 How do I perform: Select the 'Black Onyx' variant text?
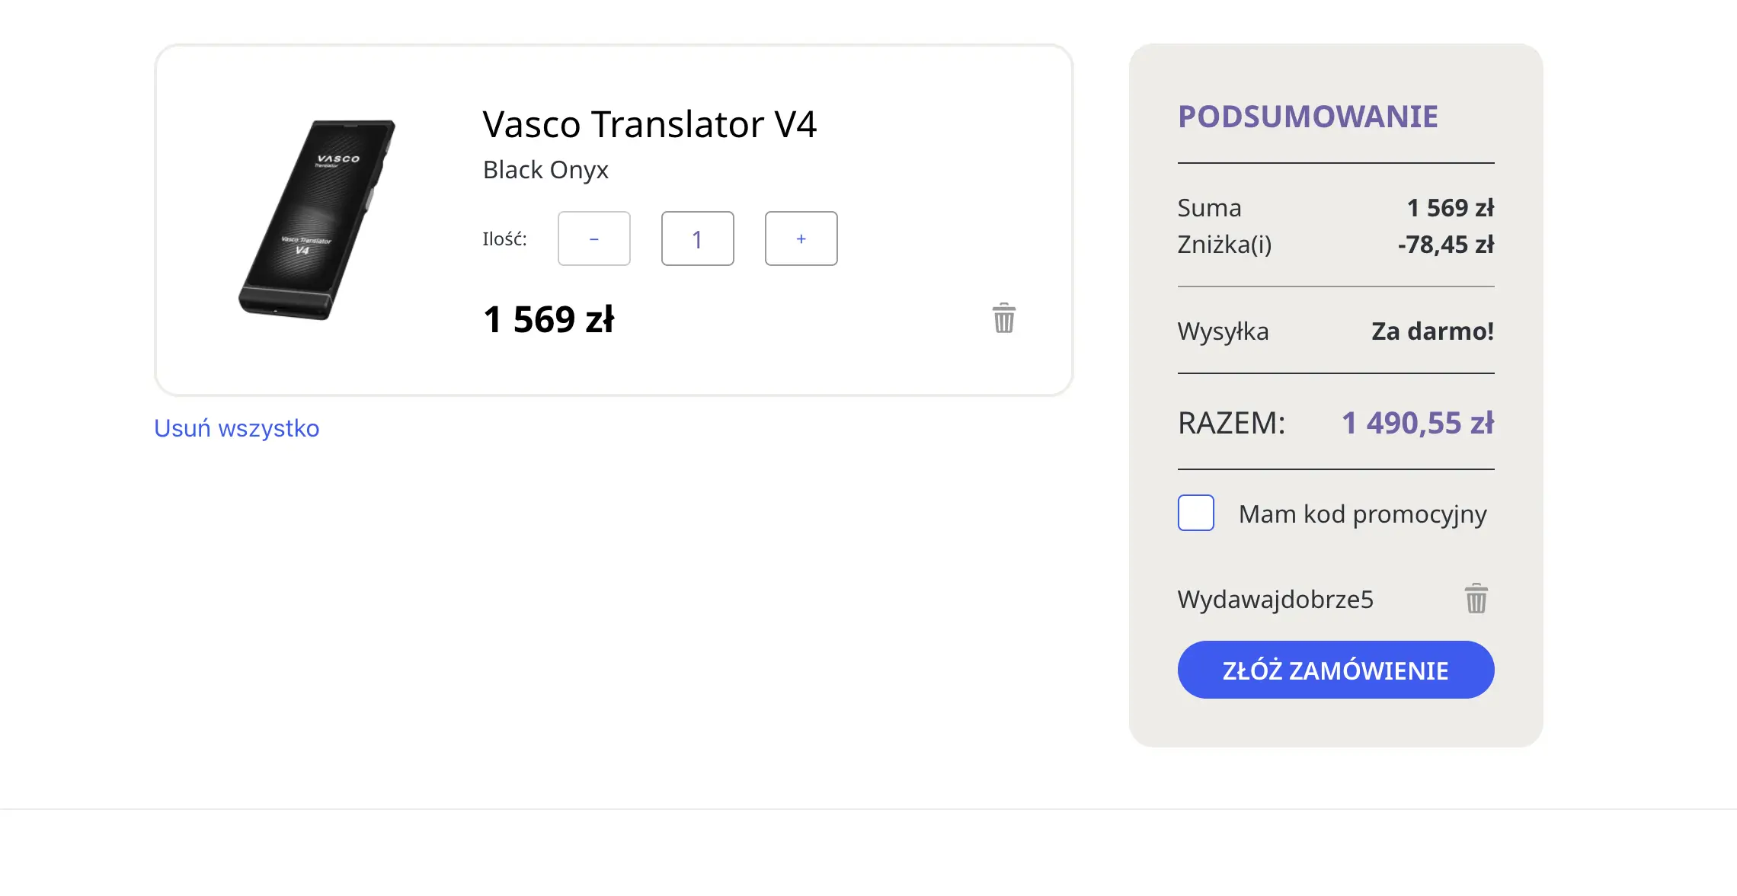click(x=545, y=170)
